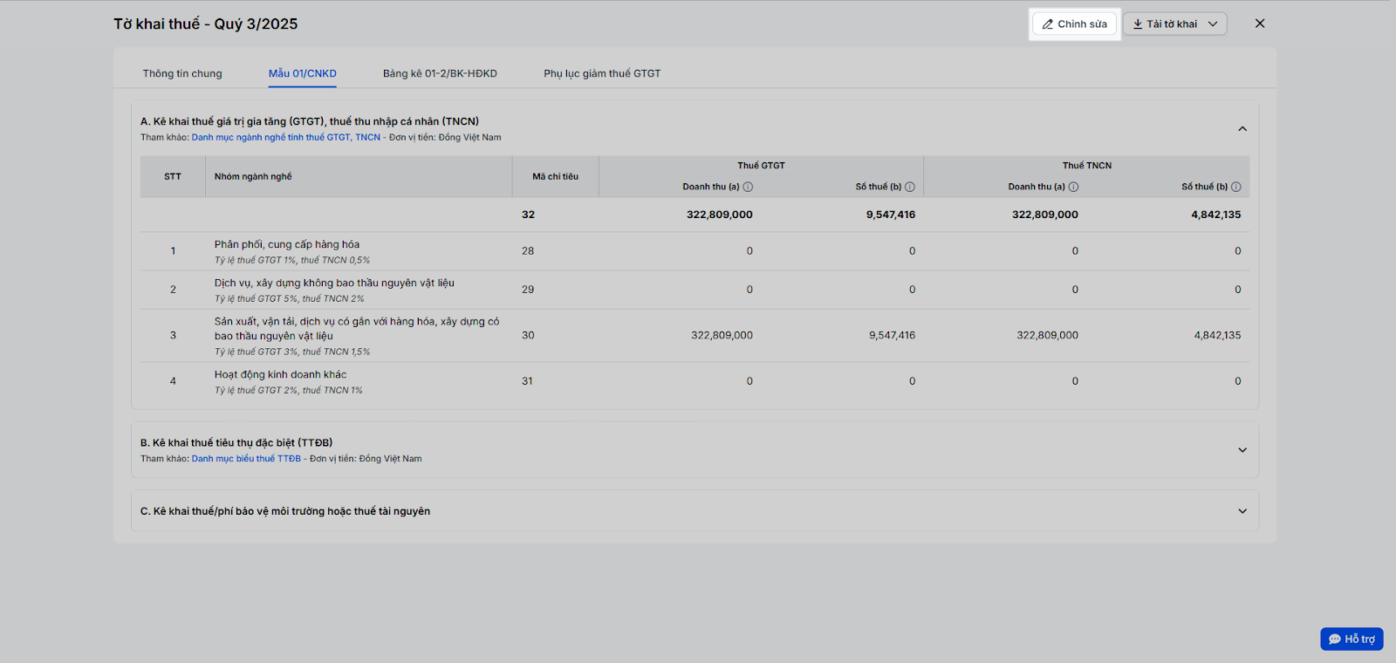Close the Tờ khai thuế dialog
1396x663 pixels.
[1260, 24]
